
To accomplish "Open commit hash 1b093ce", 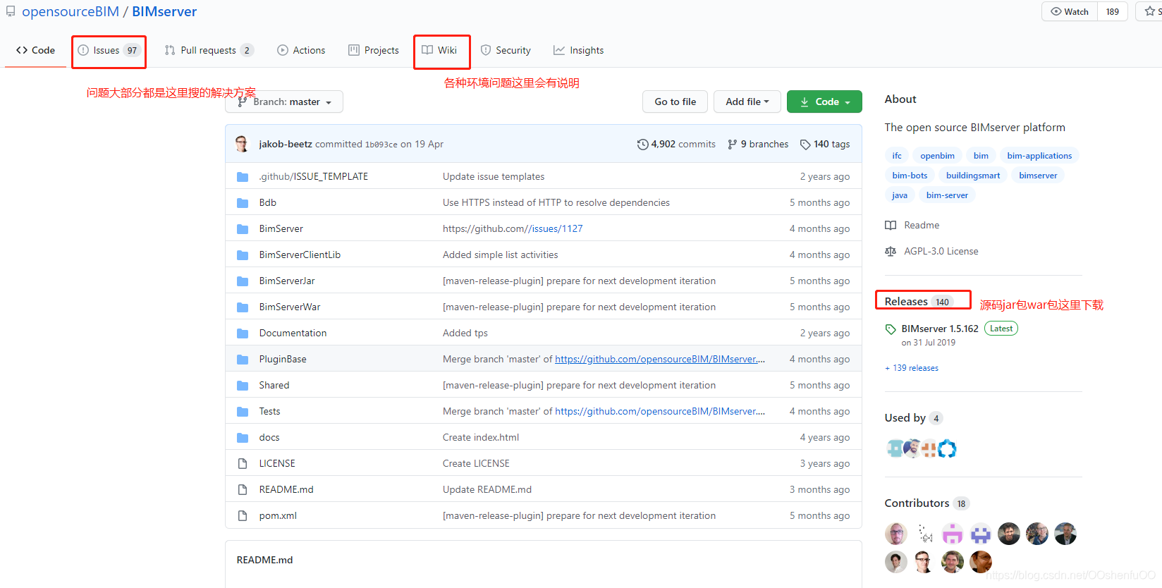I will 381,145.
